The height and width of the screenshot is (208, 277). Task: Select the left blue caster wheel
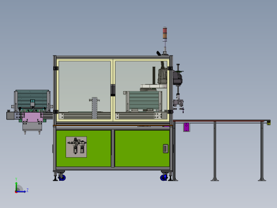[62, 178]
